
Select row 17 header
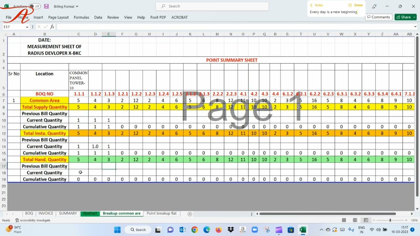(x=4, y=166)
